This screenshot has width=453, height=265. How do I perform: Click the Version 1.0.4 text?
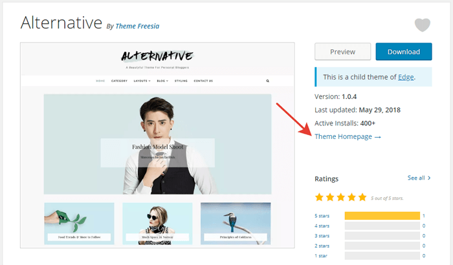tap(335, 97)
